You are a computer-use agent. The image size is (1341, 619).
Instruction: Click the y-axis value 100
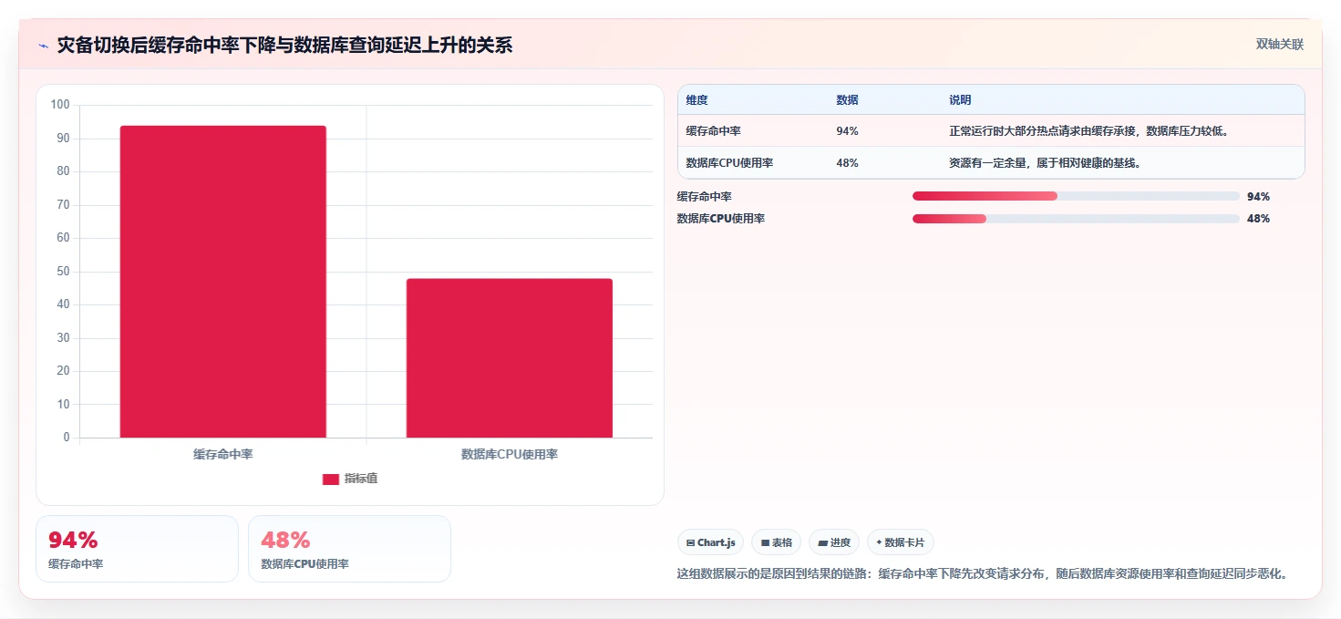coord(60,105)
